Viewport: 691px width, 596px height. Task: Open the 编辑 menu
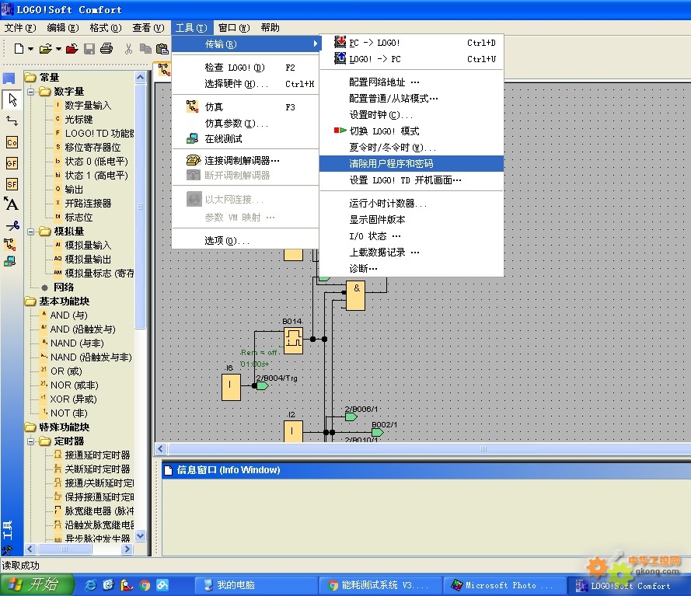click(x=63, y=28)
